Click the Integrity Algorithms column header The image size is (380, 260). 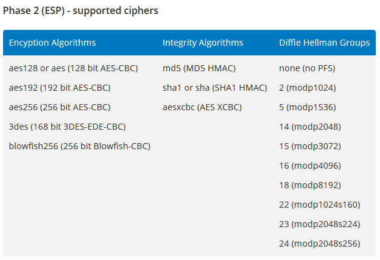tap(203, 43)
